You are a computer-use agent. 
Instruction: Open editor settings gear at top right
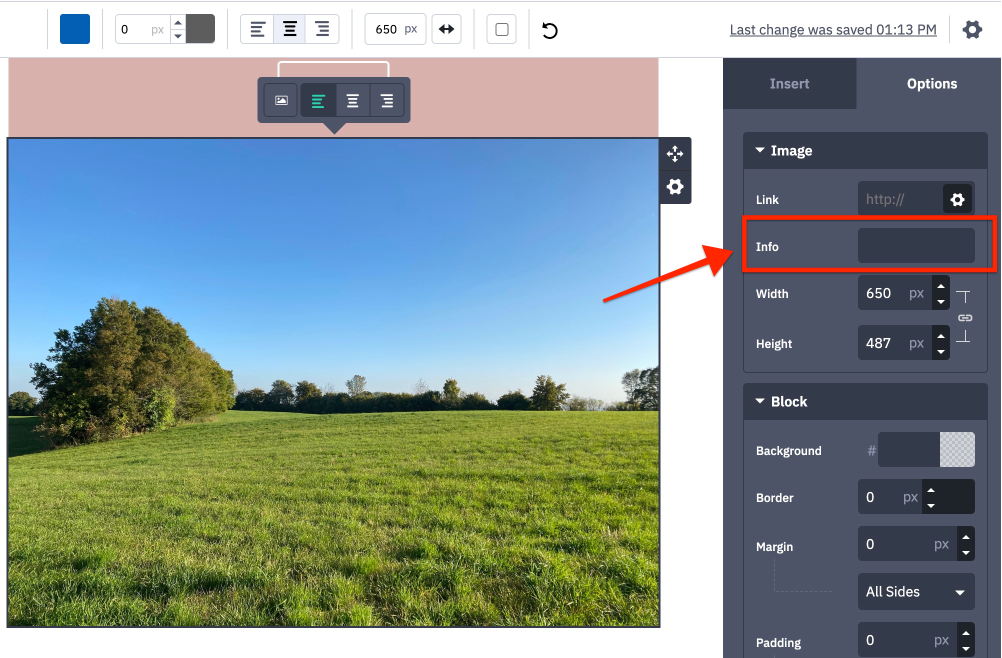coord(972,29)
